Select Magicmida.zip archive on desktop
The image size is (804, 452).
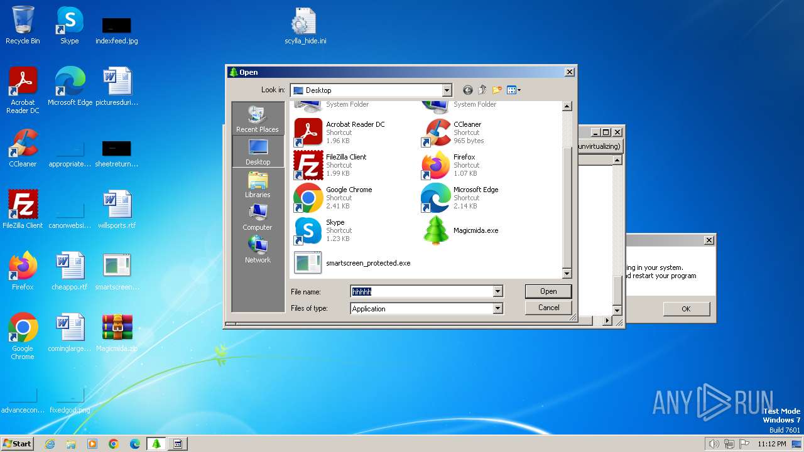click(117, 333)
